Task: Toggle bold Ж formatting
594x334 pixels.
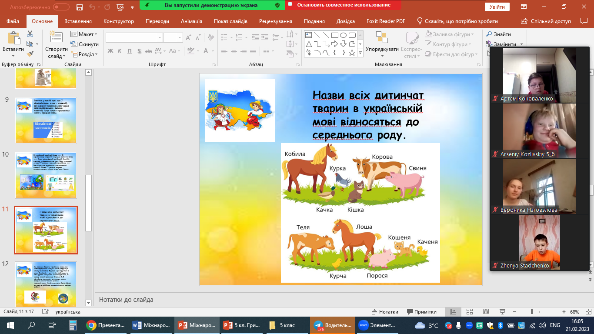Action: [110, 51]
